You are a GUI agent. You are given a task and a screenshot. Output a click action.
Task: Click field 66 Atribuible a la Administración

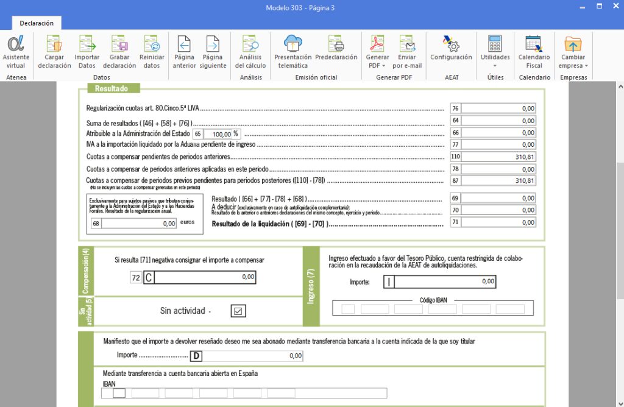click(498, 132)
